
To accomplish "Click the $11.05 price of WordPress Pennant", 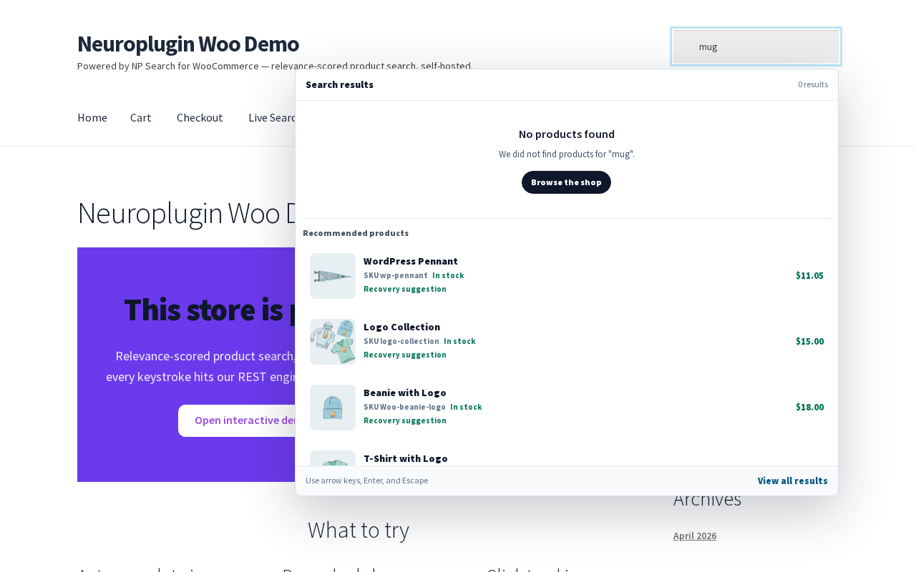I will [809, 275].
